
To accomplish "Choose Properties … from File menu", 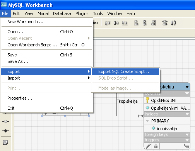I will pos(46,98).
